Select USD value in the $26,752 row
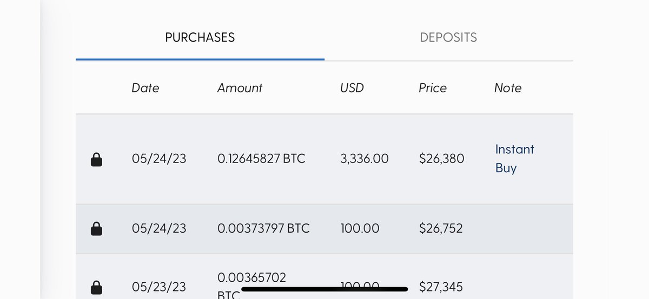The width and height of the screenshot is (649, 299). (x=360, y=228)
